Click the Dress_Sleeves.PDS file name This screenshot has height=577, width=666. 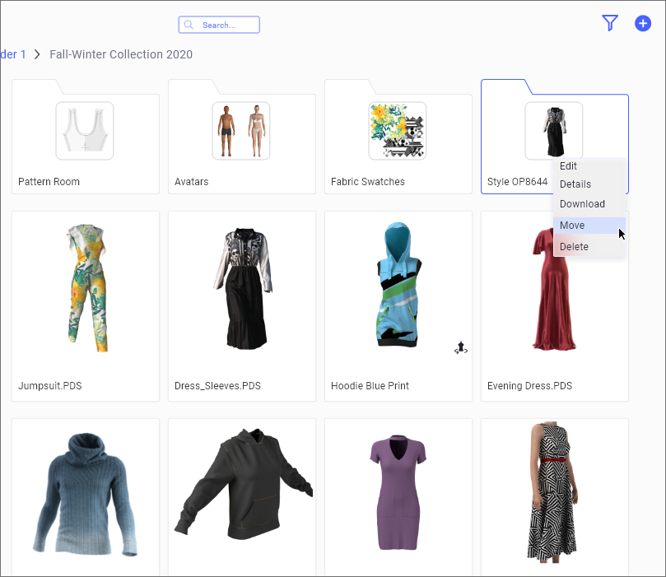[217, 386]
